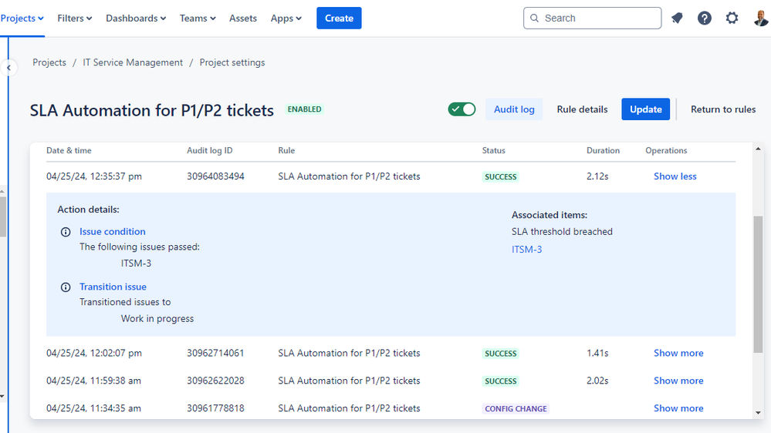771x433 pixels.
Task: Click the search magnifier icon
Action: click(x=534, y=18)
